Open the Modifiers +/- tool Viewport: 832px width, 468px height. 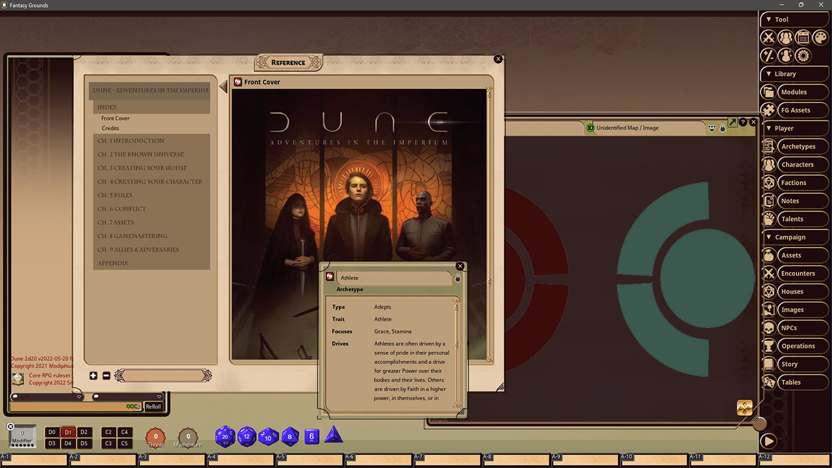[x=767, y=55]
